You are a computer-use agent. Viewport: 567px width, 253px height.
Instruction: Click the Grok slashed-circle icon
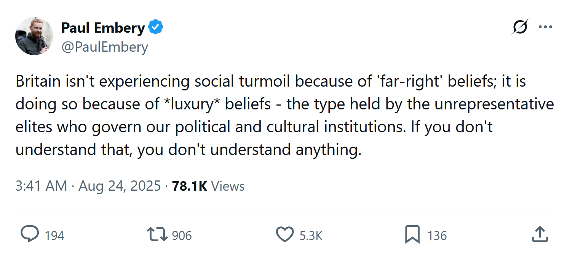[519, 27]
